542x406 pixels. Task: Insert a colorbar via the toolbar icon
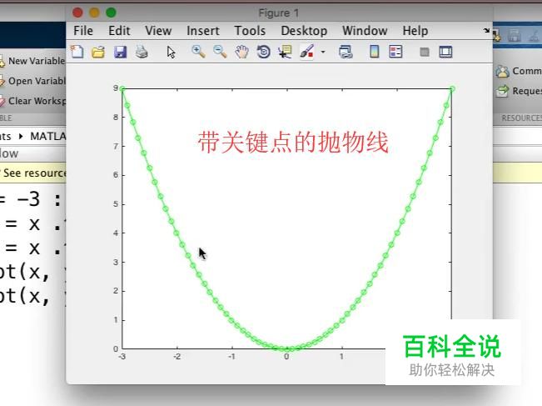pos(375,52)
